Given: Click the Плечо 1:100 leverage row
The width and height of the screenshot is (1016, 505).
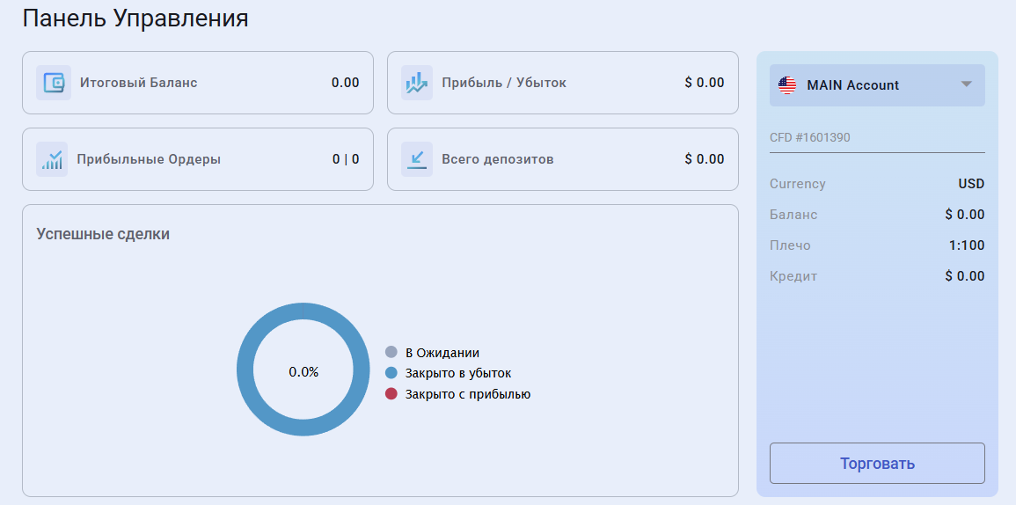Looking at the screenshot, I should click(x=876, y=245).
